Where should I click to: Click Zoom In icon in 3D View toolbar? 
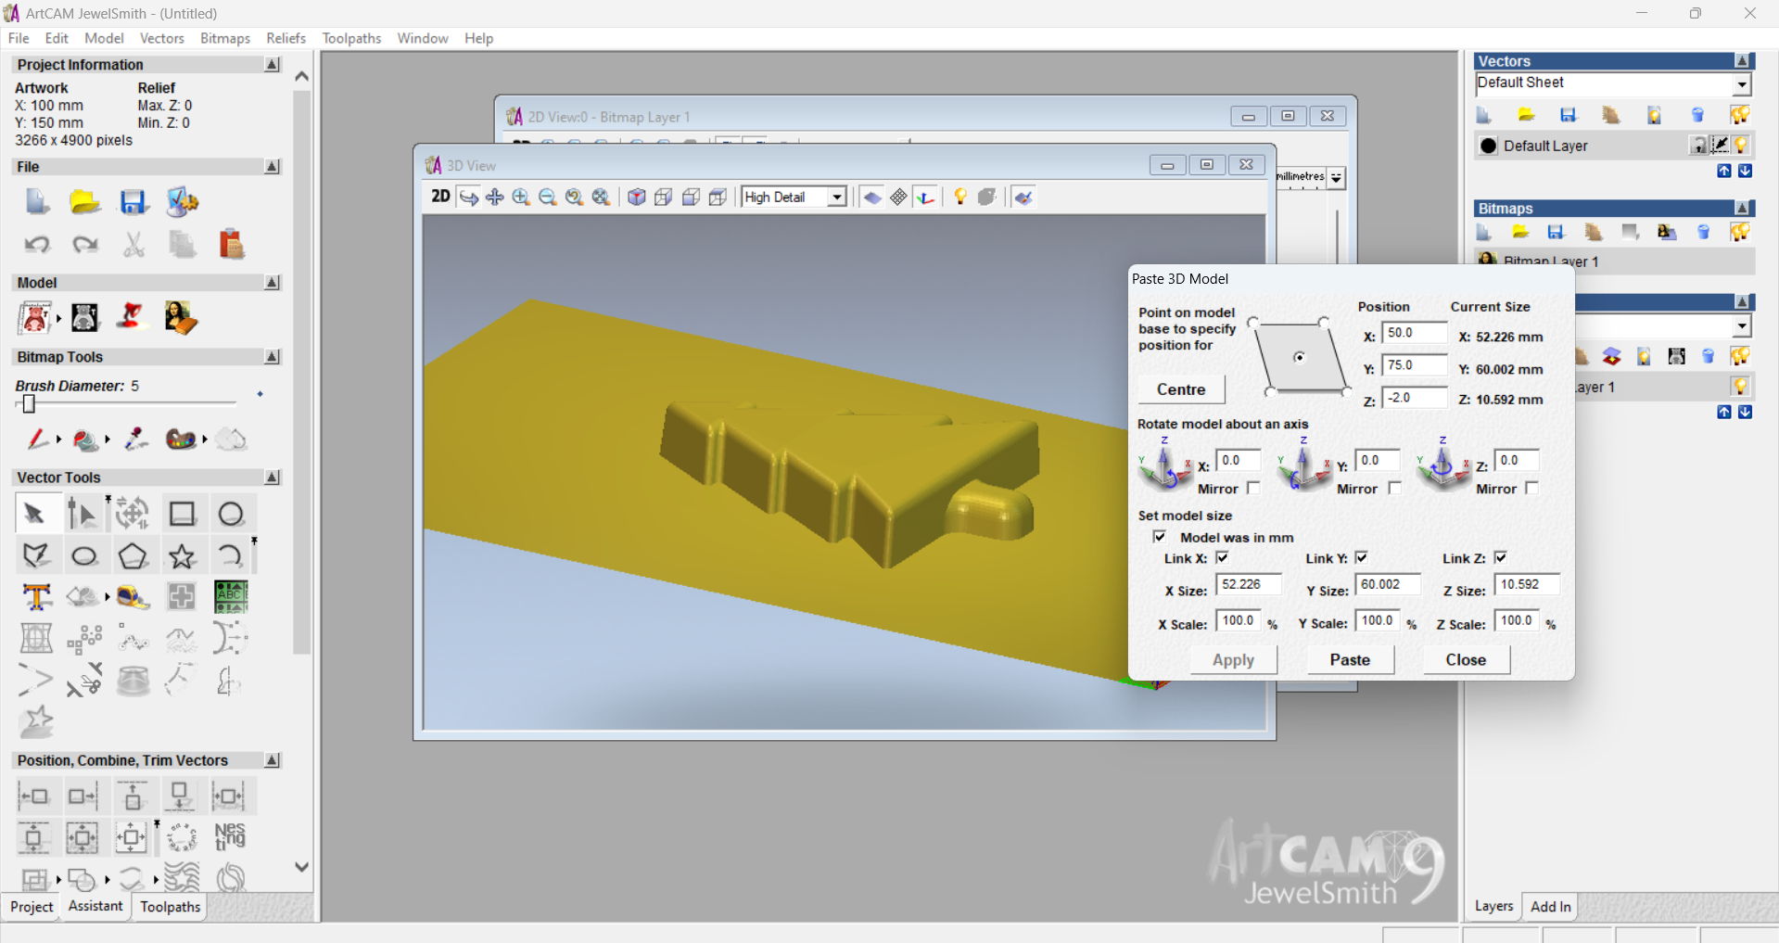[x=521, y=197]
